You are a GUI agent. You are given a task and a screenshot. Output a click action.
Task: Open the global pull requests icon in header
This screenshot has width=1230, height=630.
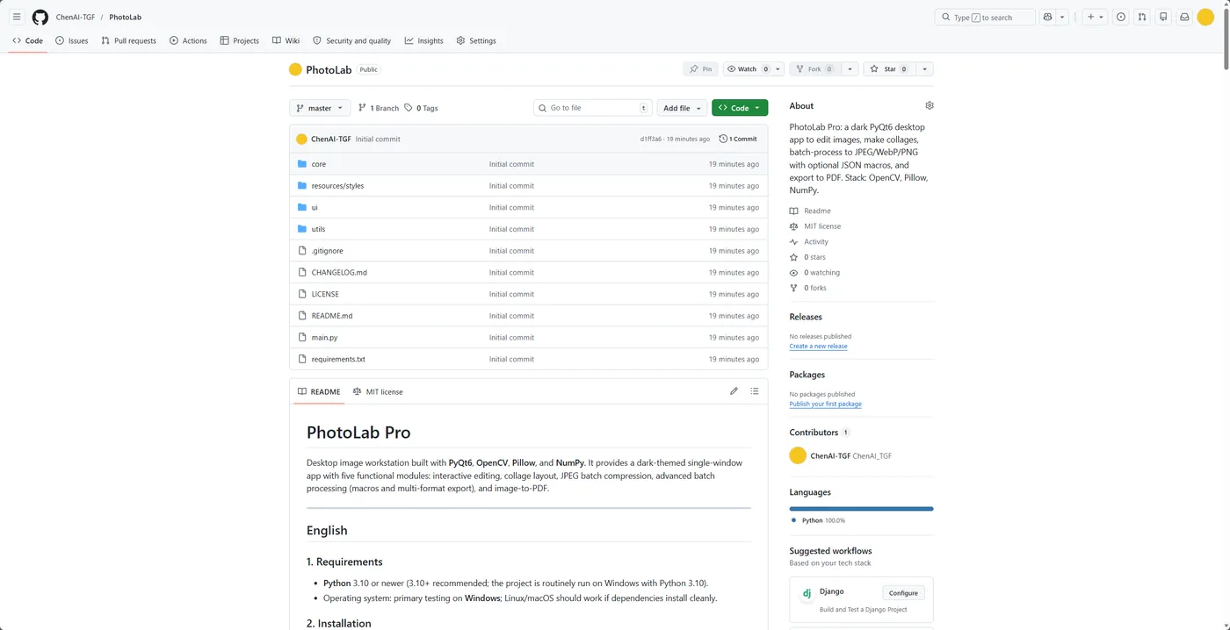[x=1141, y=17]
